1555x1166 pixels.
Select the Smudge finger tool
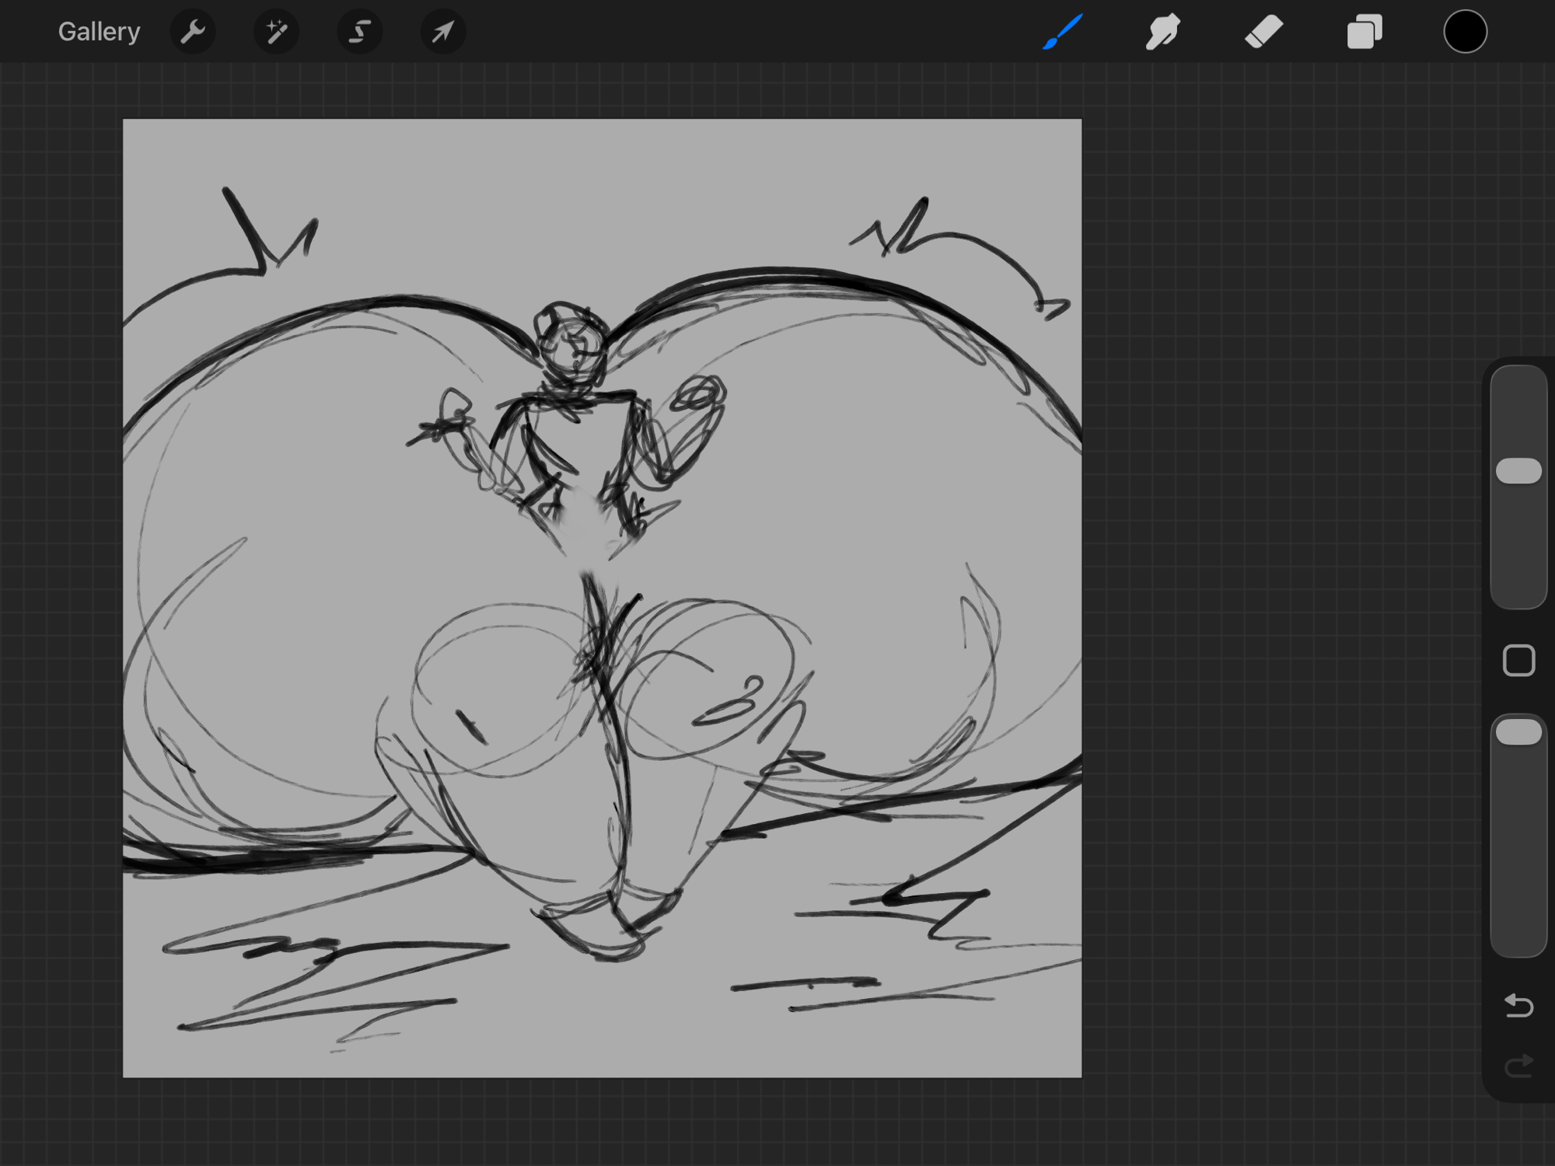(1162, 32)
